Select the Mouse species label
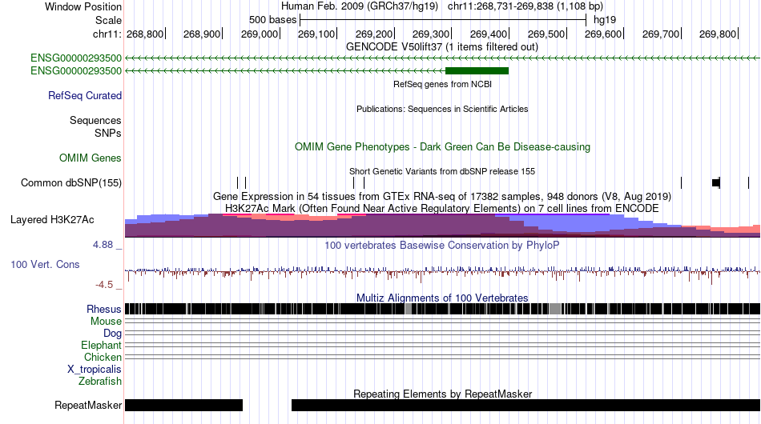 pos(106,322)
